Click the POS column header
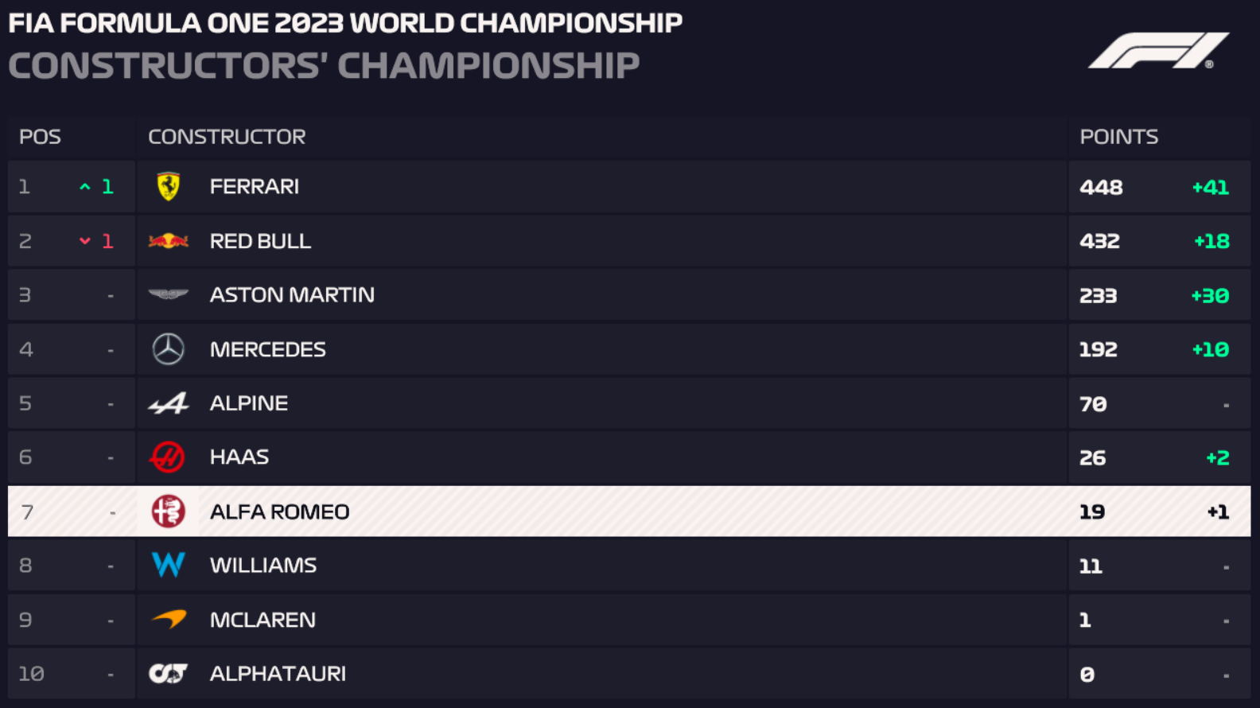 [x=40, y=137]
